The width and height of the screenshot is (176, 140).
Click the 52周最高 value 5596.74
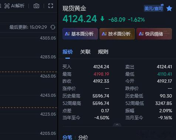pyautogui.click(x=101, y=103)
